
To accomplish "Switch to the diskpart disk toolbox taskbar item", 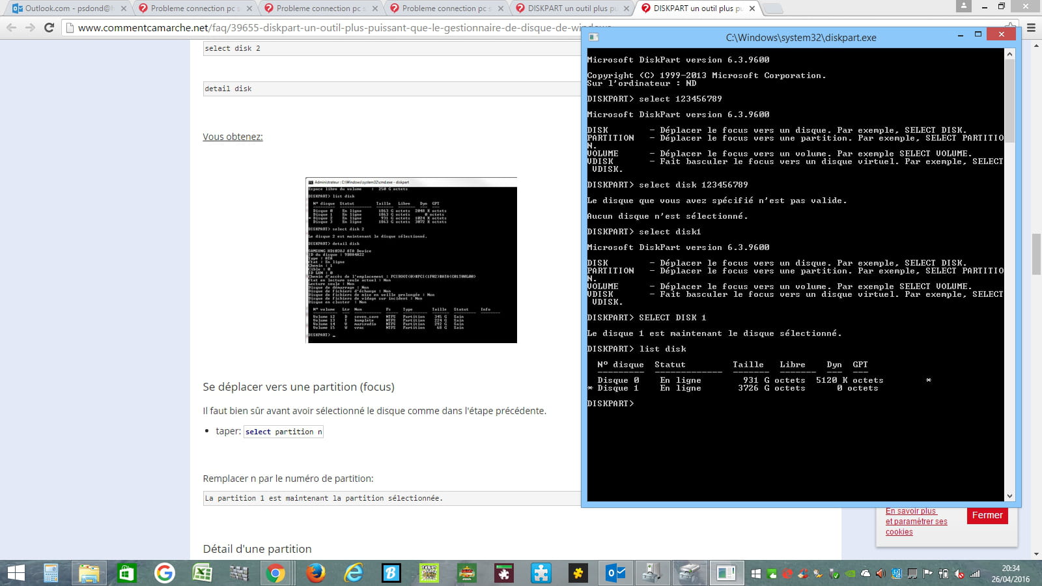I will tap(689, 573).
